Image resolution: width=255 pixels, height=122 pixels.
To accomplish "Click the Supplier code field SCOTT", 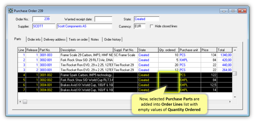I will [x=44, y=26].
